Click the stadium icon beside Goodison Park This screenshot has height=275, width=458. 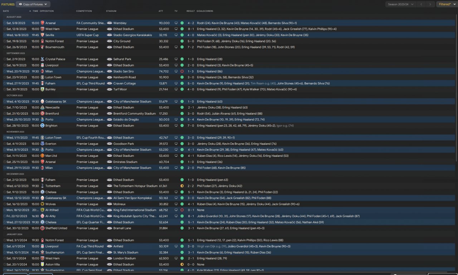coord(109,144)
